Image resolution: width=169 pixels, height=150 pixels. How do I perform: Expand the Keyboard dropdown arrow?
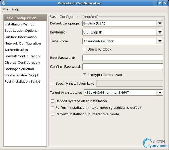[x=160, y=32]
